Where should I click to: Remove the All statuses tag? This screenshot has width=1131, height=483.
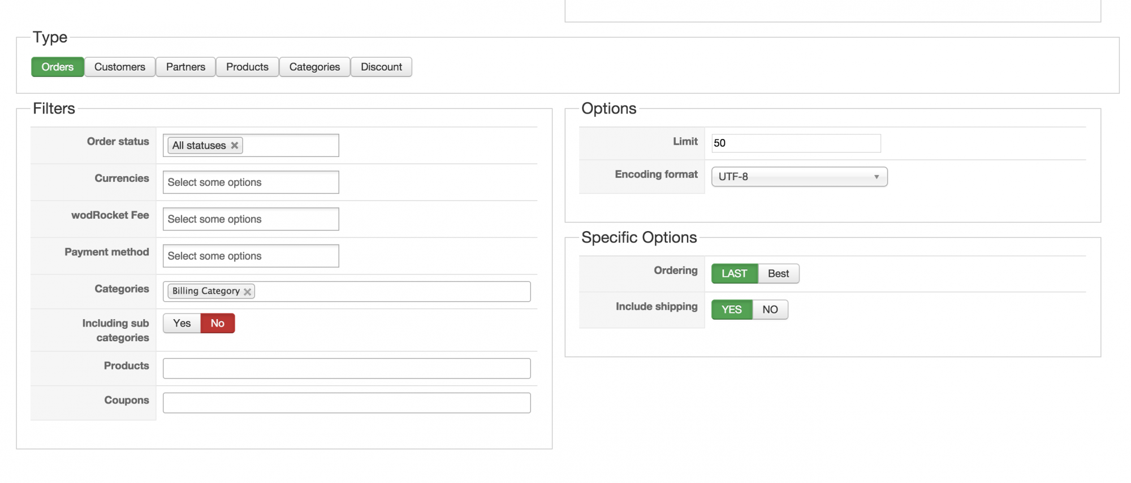point(235,146)
